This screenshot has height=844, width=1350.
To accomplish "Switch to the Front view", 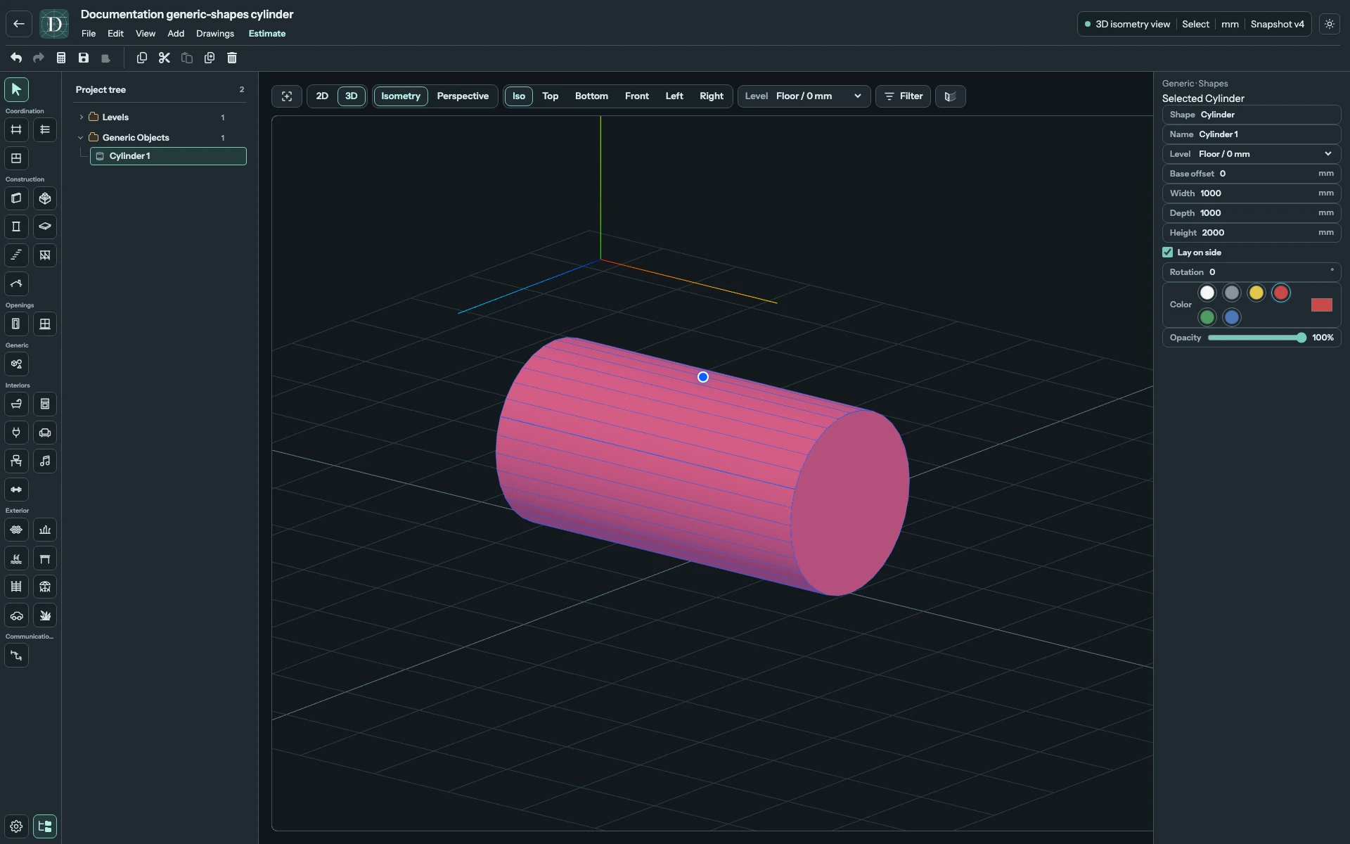I will click(637, 96).
